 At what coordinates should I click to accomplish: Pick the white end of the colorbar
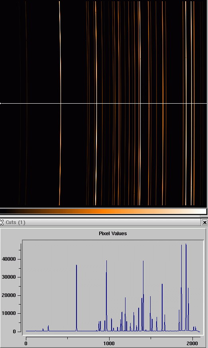(203, 211)
